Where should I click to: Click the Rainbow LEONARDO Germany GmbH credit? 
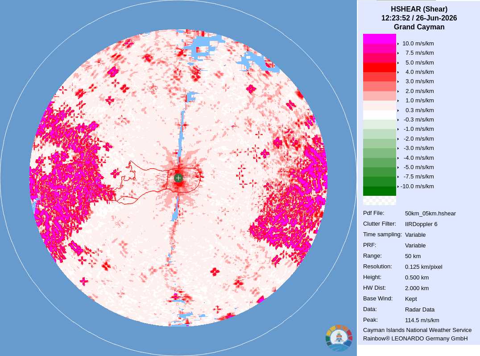click(x=415, y=339)
